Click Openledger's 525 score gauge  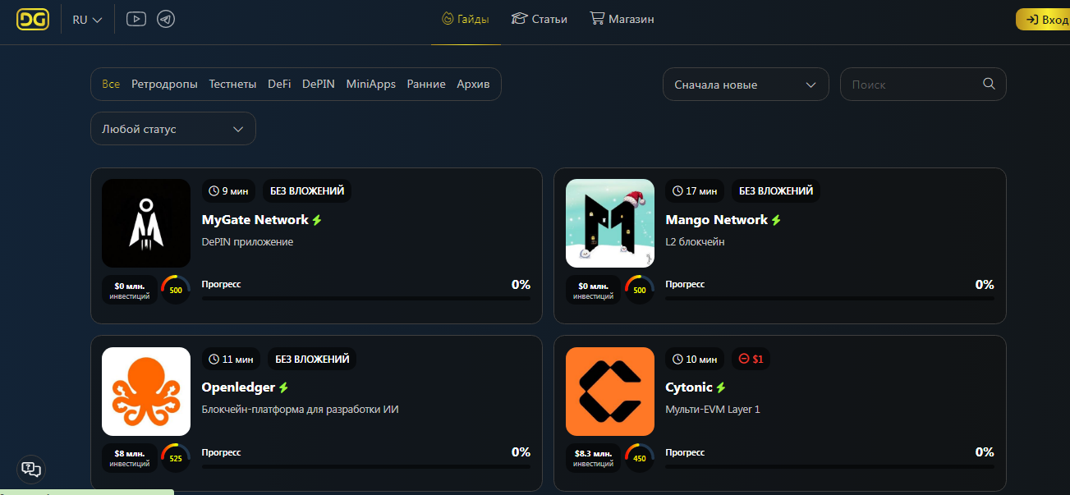coord(176,457)
